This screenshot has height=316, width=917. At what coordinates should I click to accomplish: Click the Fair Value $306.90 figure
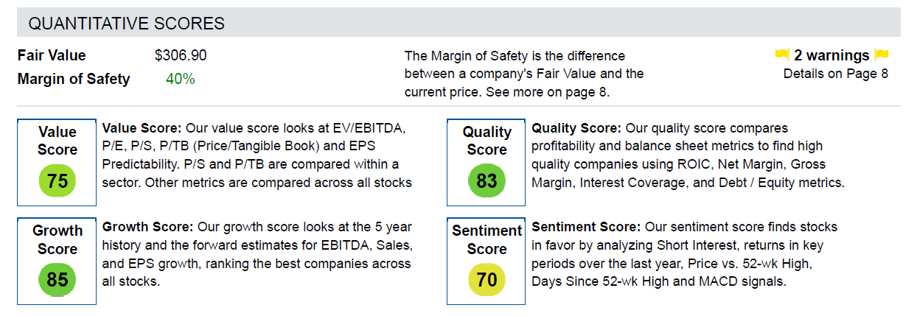coord(181,56)
